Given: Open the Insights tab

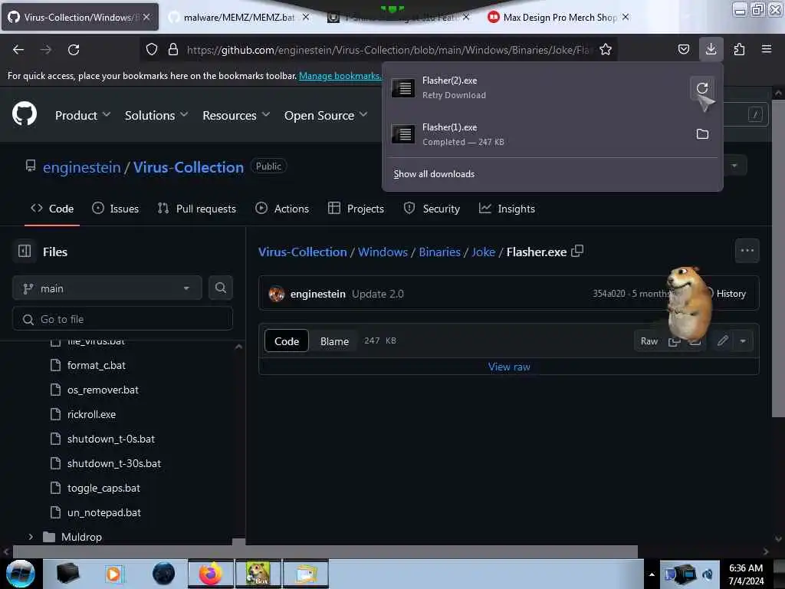Looking at the screenshot, I should click(507, 209).
